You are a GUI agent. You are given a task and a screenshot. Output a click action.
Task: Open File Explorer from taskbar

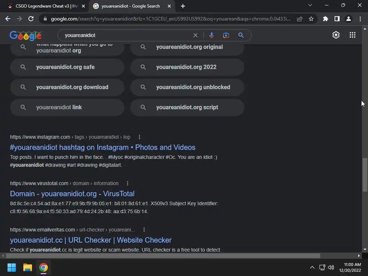27,267
